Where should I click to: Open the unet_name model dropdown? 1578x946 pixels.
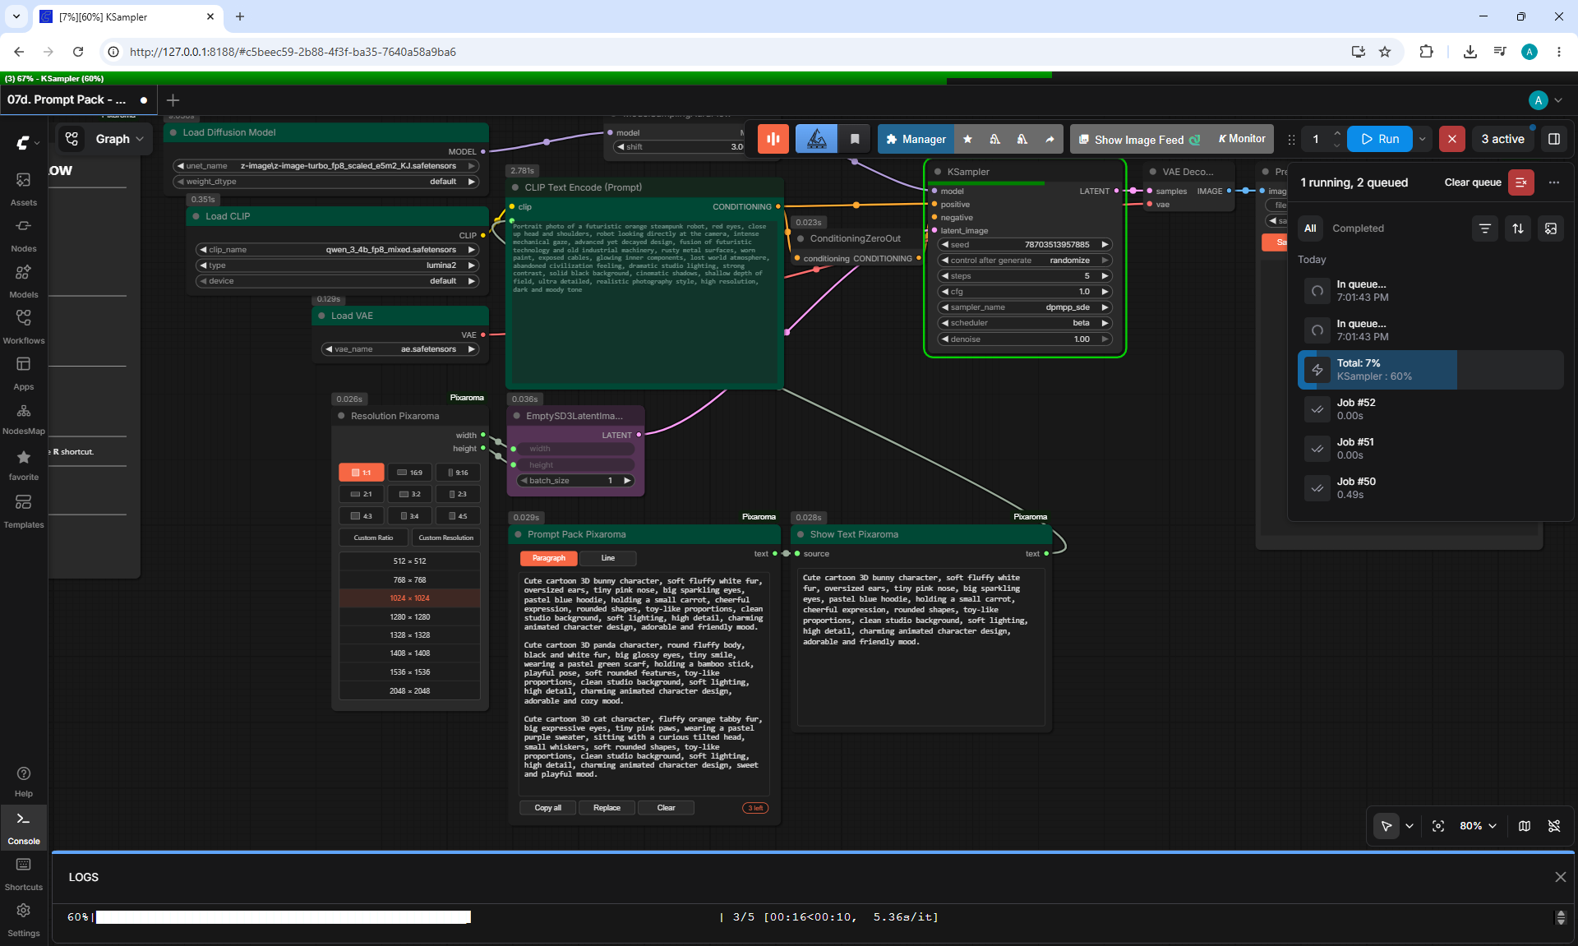click(x=326, y=165)
